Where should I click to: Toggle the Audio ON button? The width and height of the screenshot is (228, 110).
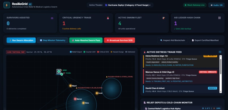pos(216,5)
